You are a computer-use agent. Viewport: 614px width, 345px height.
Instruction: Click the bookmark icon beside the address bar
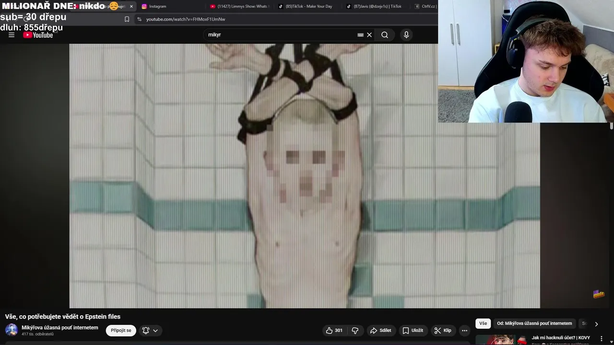(127, 19)
